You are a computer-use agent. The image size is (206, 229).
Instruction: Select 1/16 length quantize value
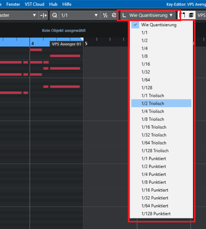[146, 64]
